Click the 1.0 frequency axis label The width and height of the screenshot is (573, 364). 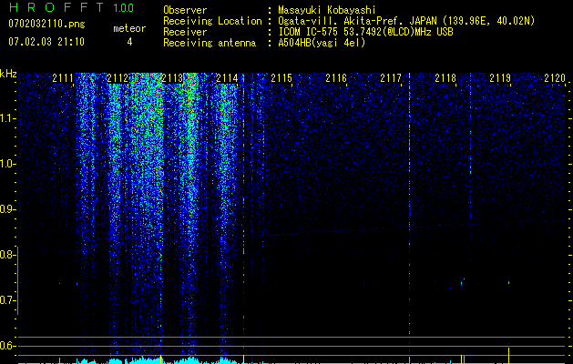[x=7, y=164]
